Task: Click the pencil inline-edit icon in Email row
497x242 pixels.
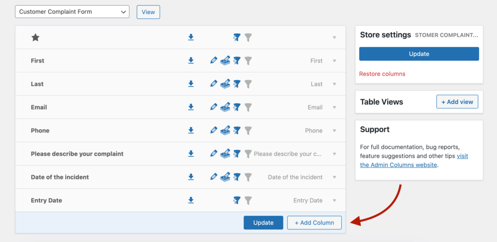Action: pyautogui.click(x=214, y=107)
